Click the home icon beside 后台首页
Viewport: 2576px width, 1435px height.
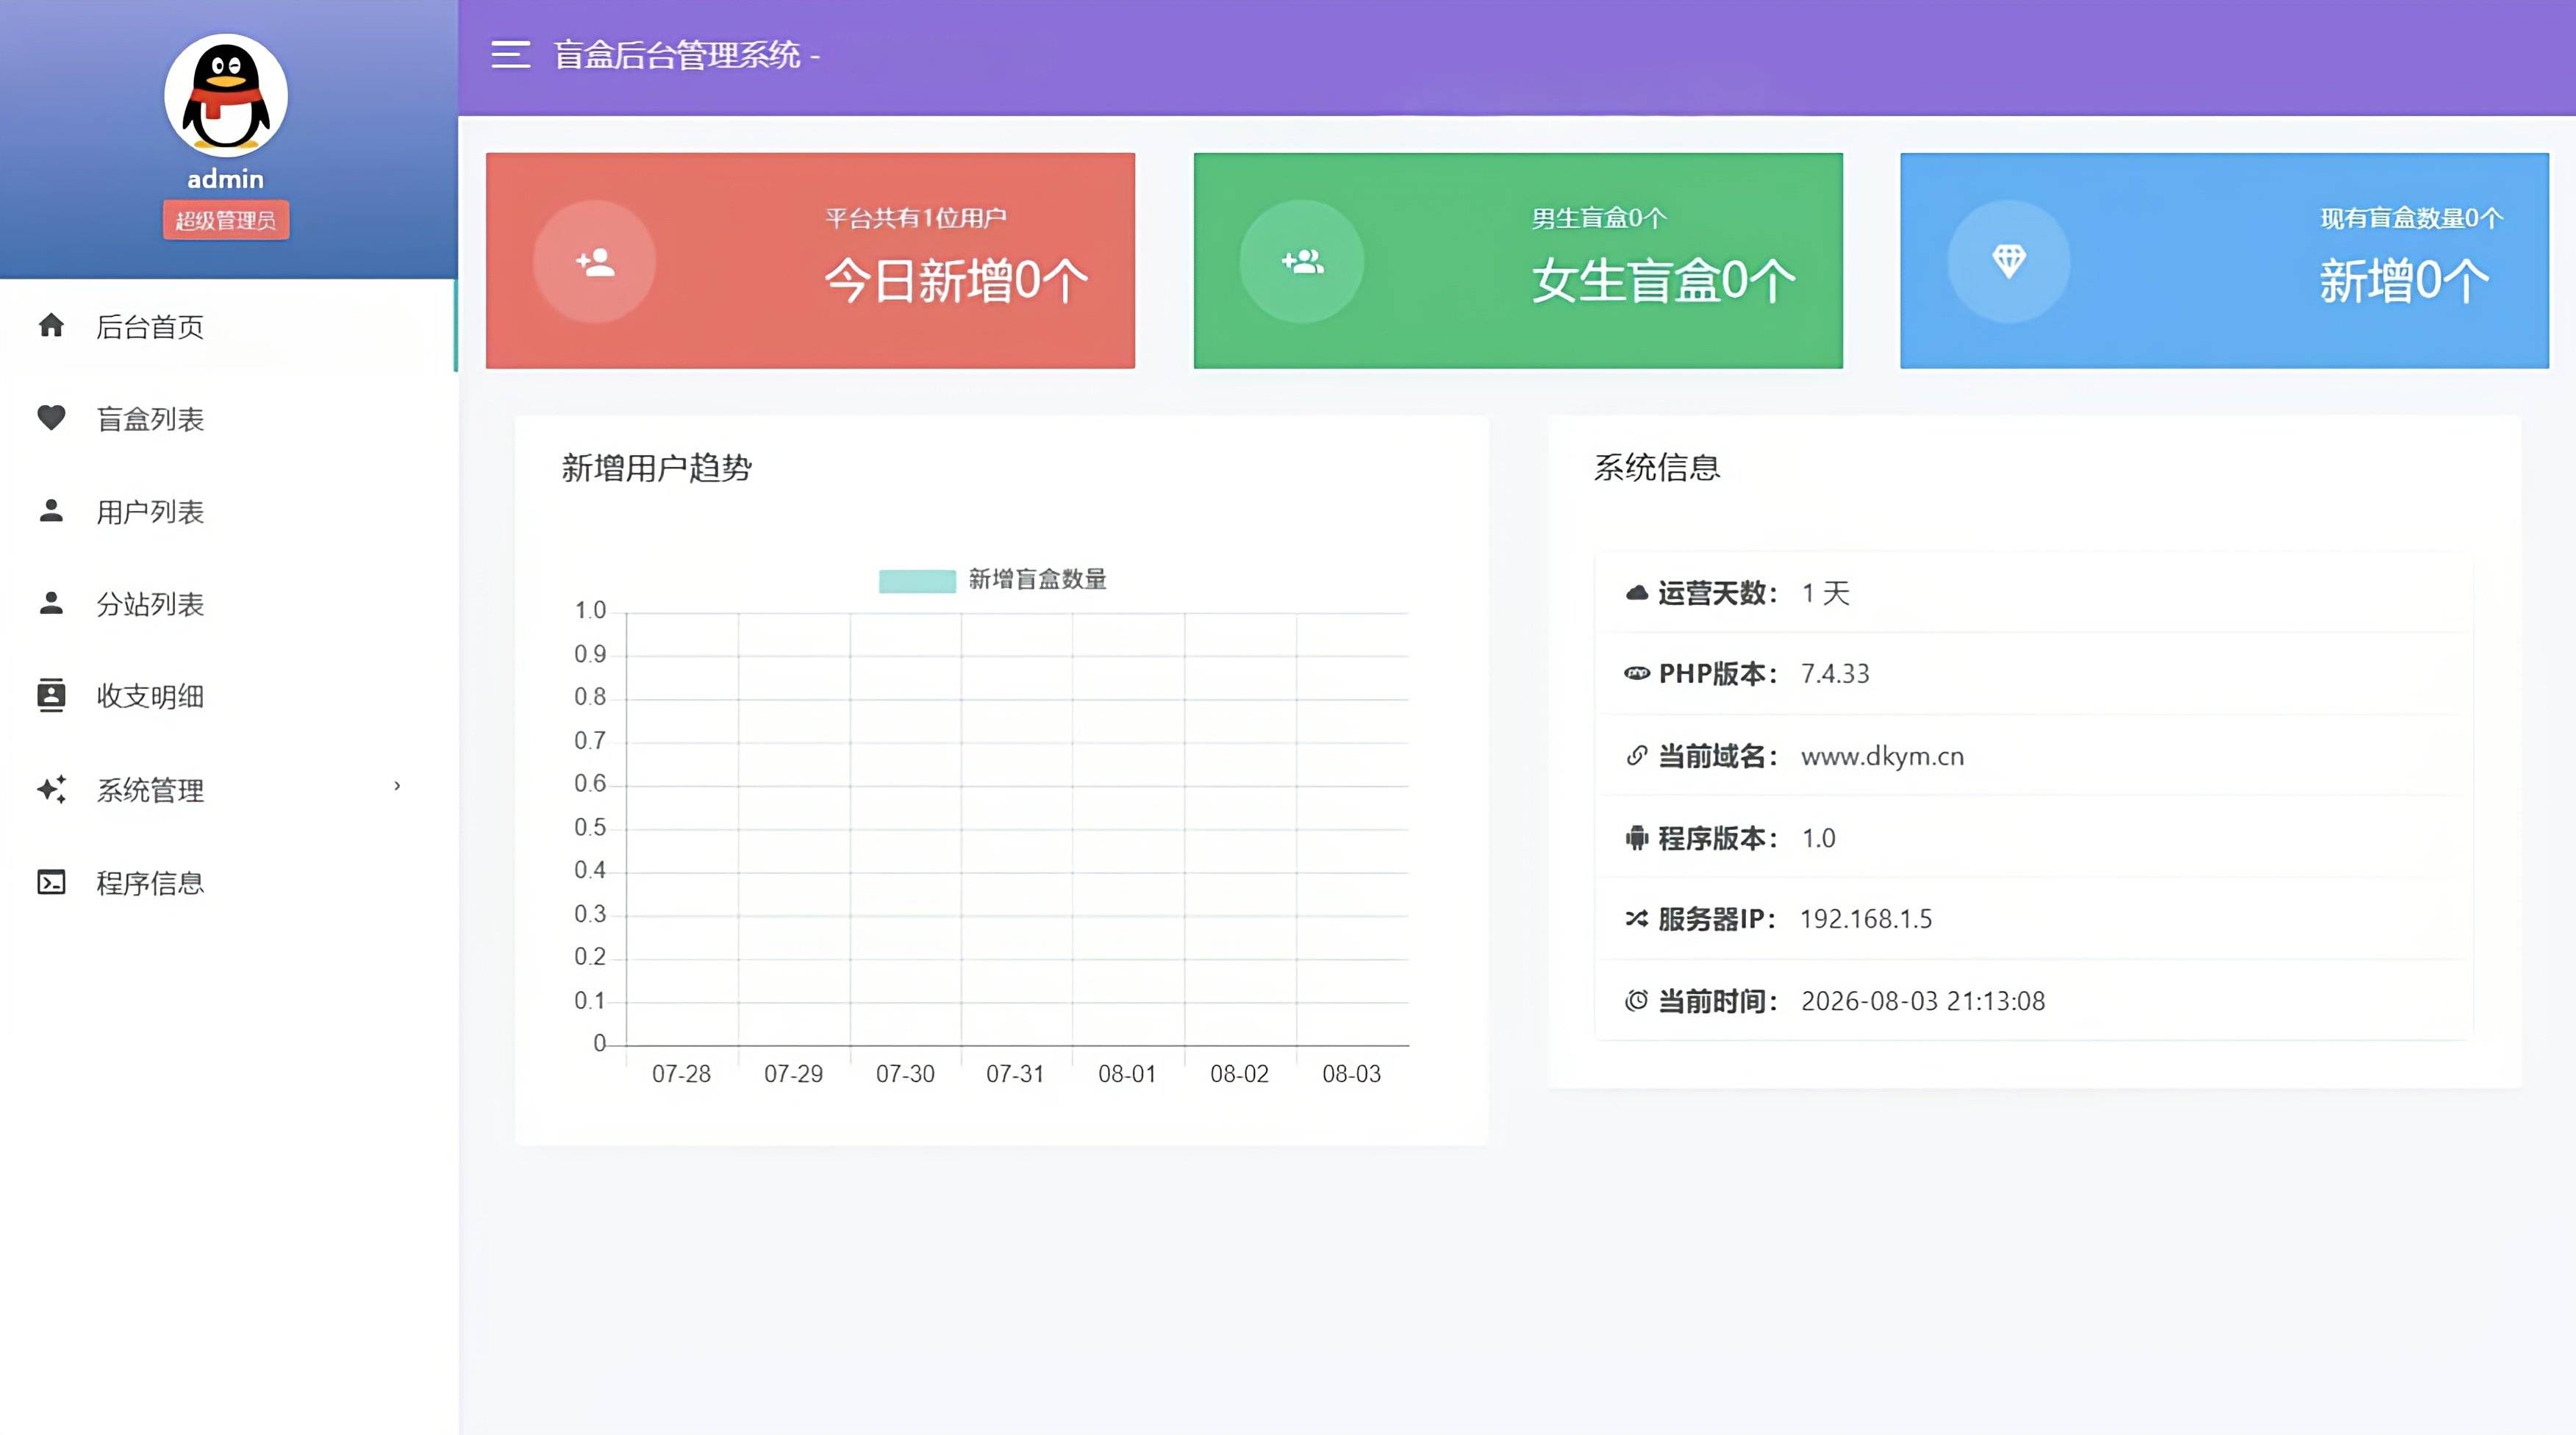51,325
